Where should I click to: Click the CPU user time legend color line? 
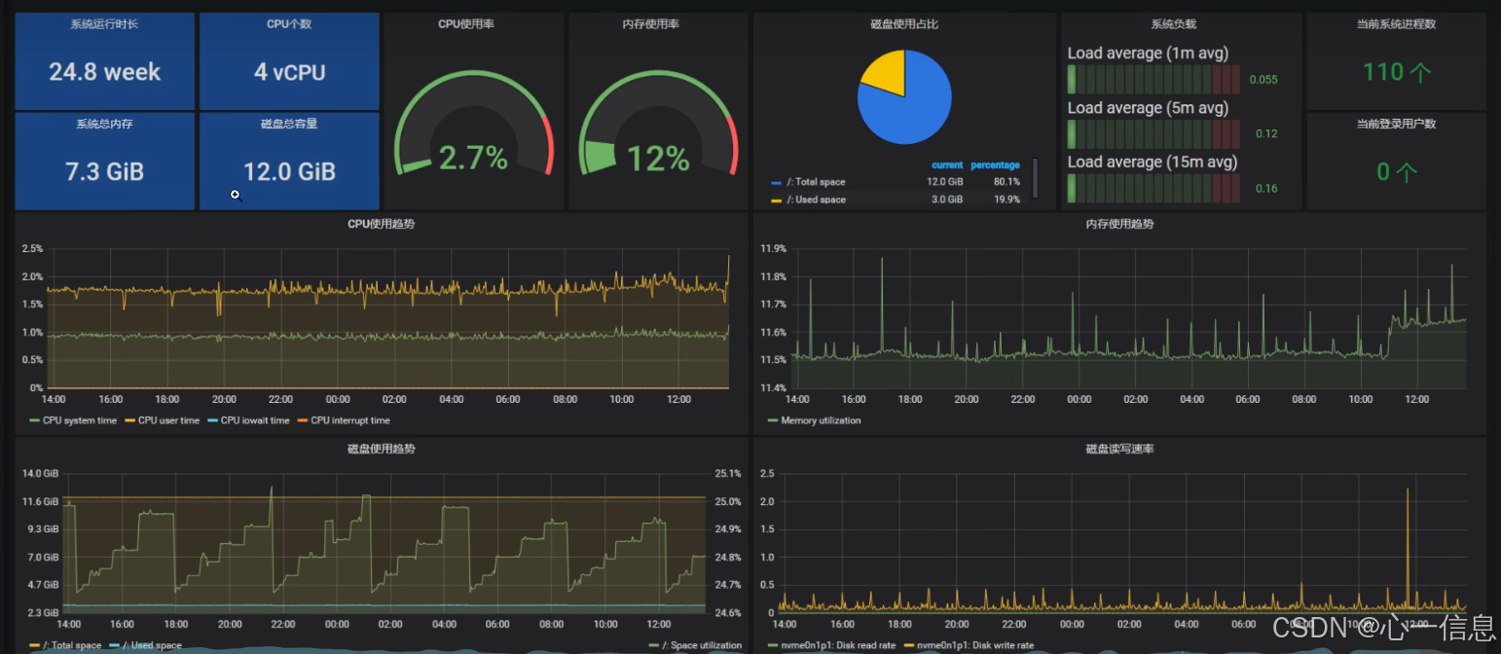(129, 420)
